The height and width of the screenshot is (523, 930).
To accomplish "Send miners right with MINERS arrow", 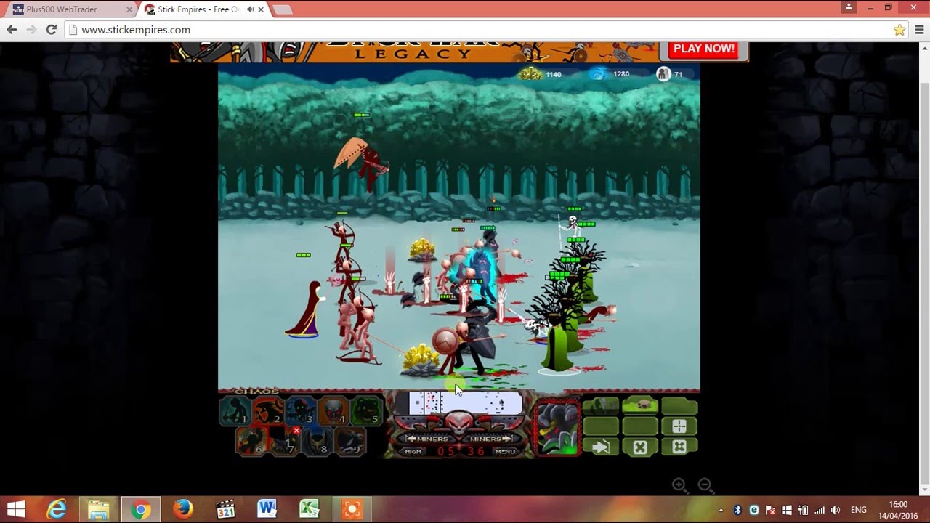I will (490, 439).
